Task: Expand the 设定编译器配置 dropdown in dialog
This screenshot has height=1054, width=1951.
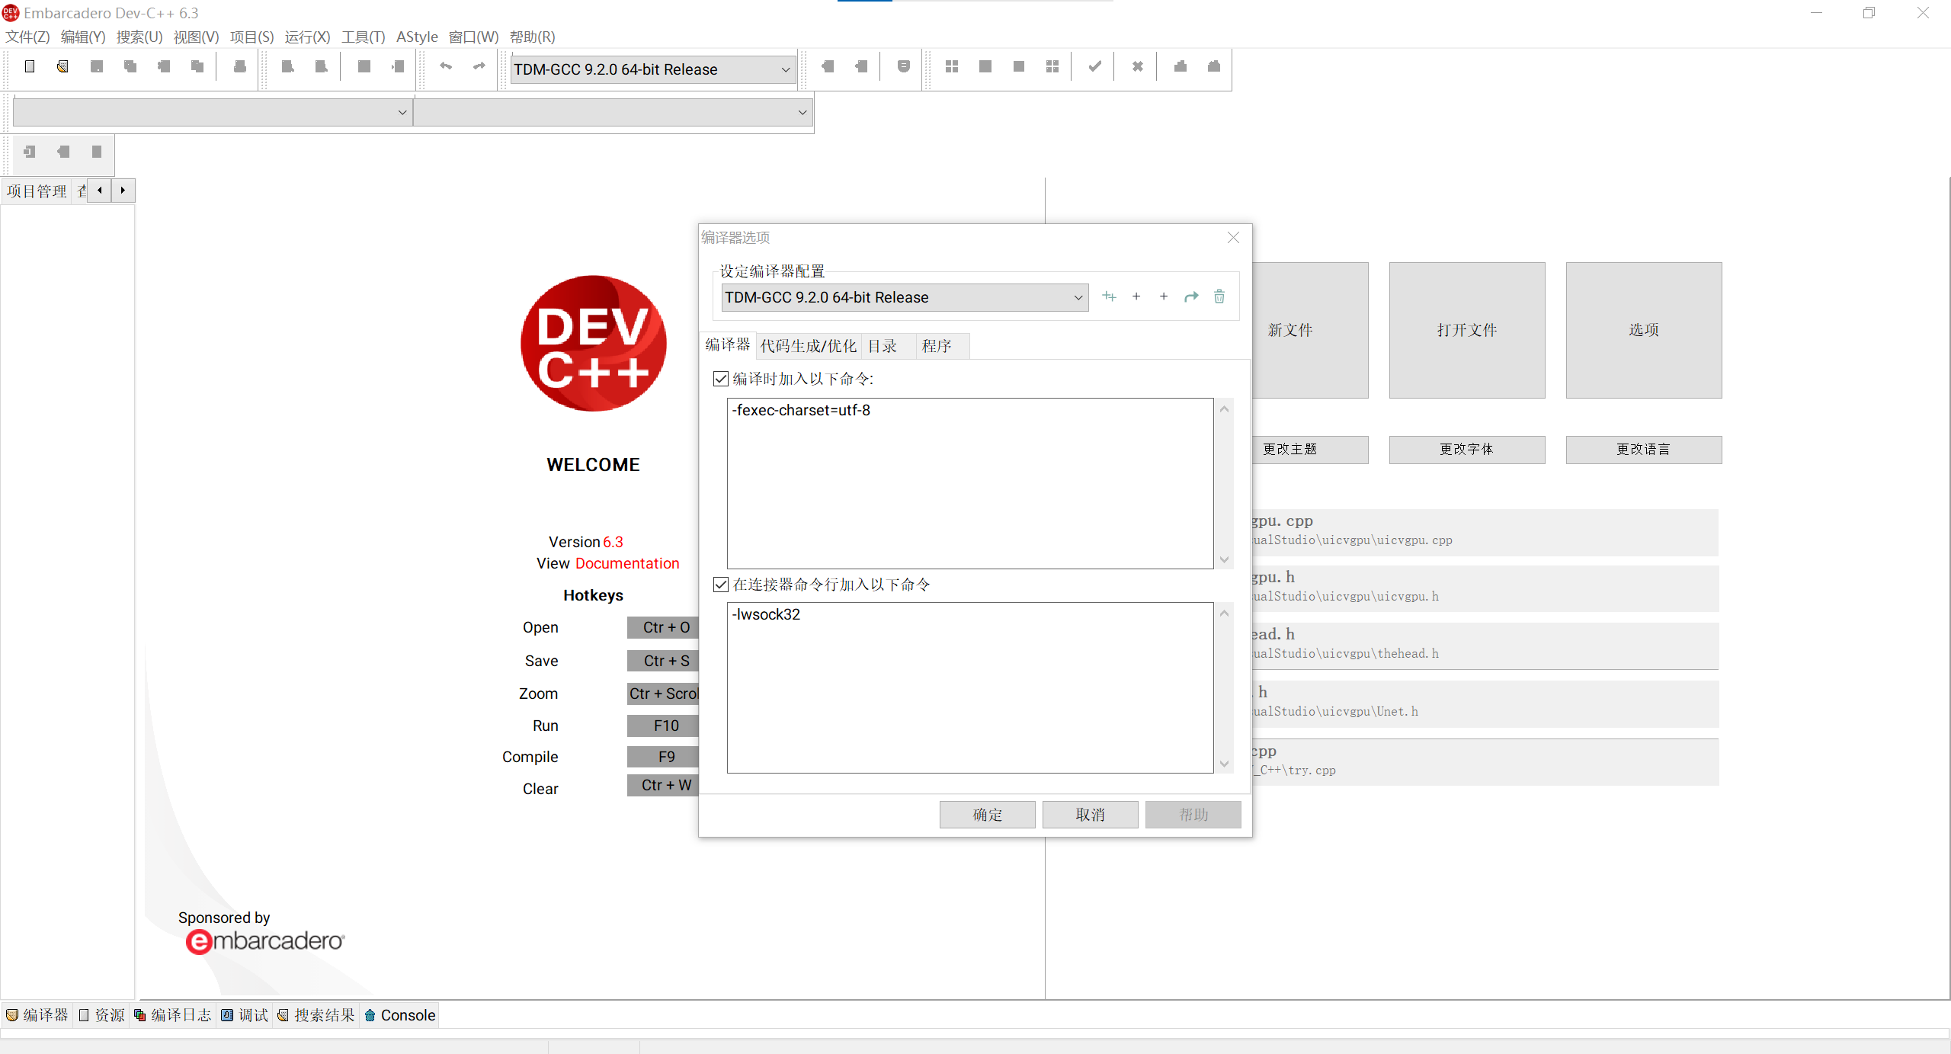Action: pos(1078,297)
